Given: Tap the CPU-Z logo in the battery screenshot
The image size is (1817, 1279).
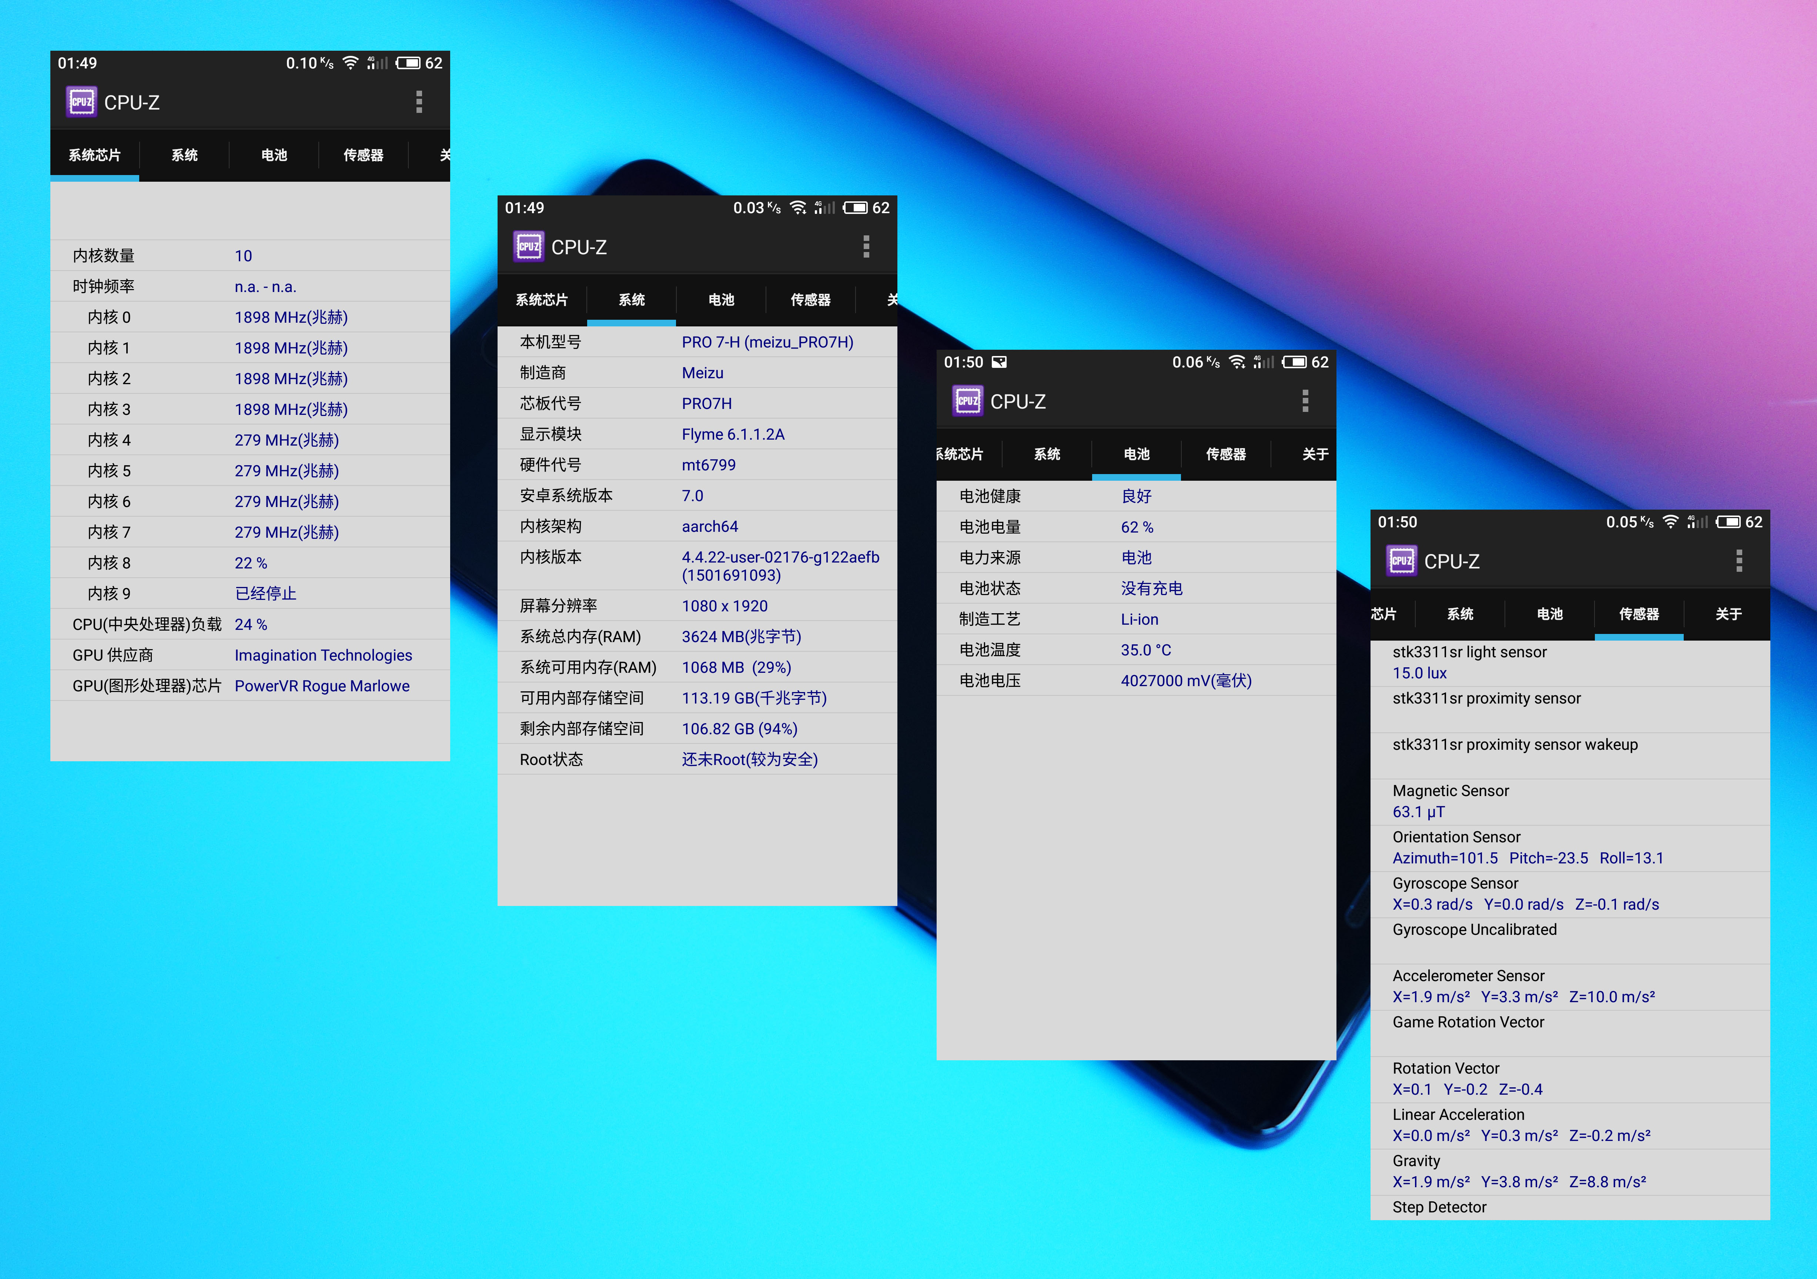Looking at the screenshot, I should coord(968,401).
